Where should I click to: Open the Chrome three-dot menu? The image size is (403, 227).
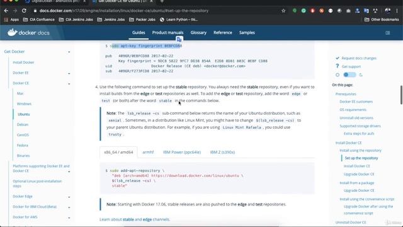point(397,11)
